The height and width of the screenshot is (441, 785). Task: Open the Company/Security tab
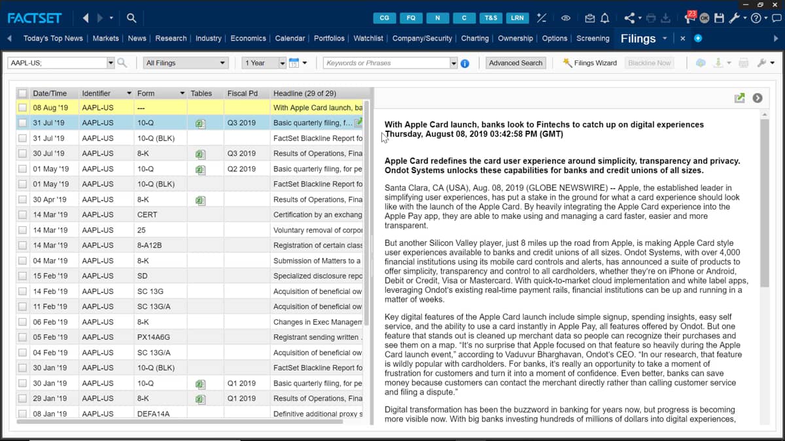[x=423, y=39]
